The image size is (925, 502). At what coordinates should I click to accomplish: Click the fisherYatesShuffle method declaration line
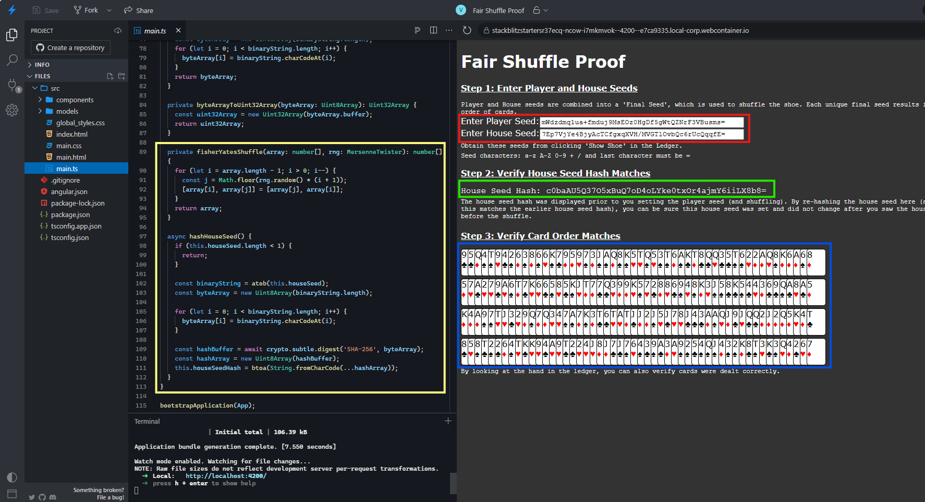(305, 152)
